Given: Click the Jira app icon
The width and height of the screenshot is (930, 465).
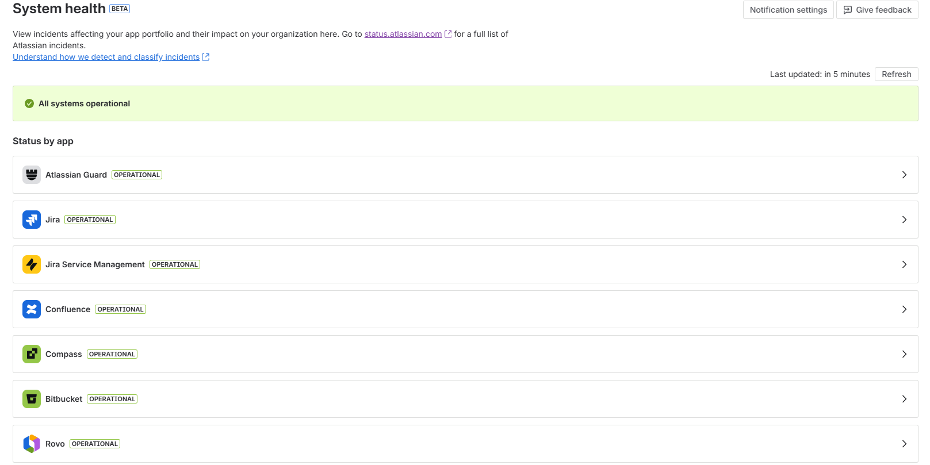Looking at the screenshot, I should tap(32, 220).
